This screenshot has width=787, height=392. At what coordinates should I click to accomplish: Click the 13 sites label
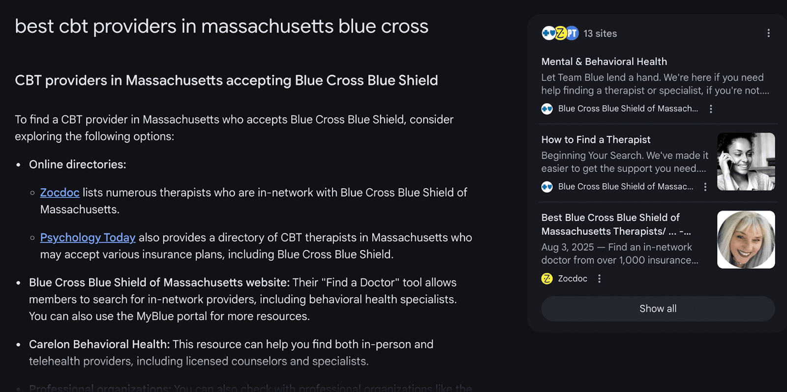tap(600, 34)
